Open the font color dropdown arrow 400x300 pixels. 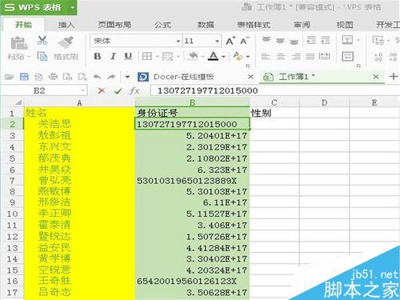click(x=223, y=57)
